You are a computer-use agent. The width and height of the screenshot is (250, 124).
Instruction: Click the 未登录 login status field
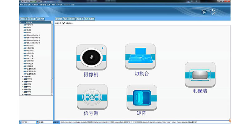coord(46,122)
